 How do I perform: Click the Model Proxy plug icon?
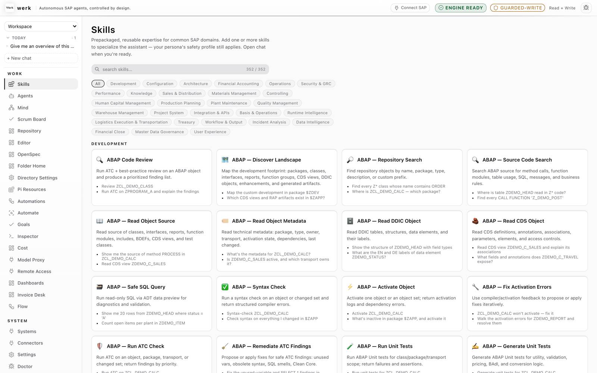pos(12,260)
